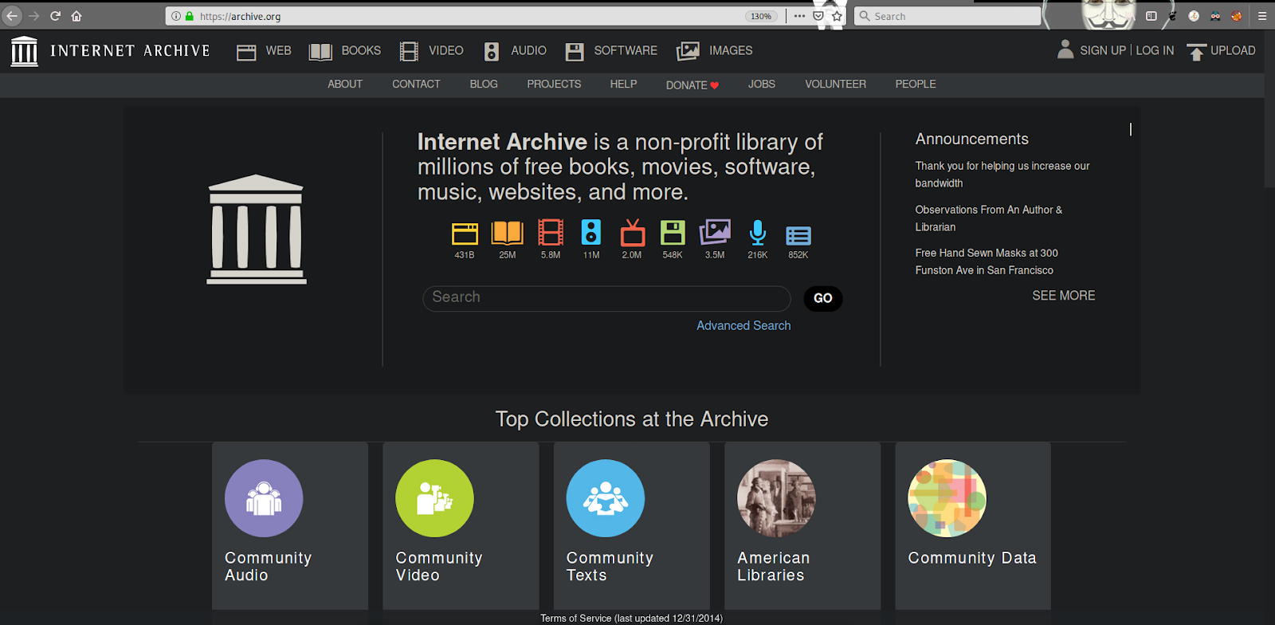This screenshot has height=625, width=1275.
Task: Open the Community Data collection thumbnail
Action: (x=947, y=498)
